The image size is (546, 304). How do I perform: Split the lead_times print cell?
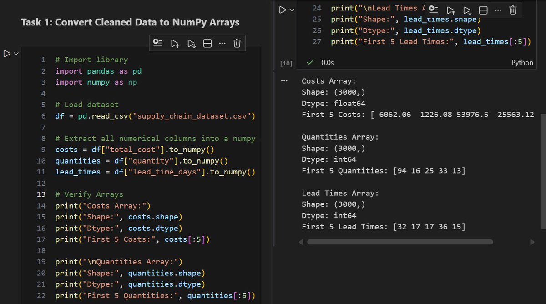click(x=483, y=10)
